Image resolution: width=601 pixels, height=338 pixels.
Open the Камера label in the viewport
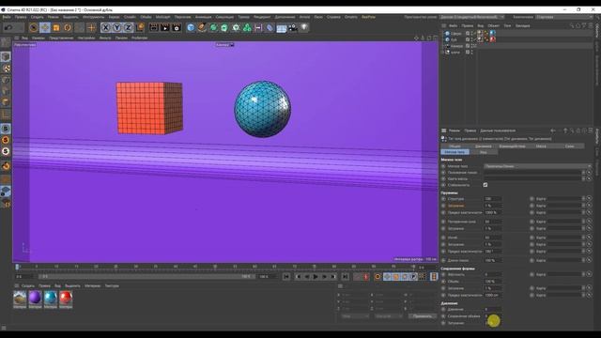(x=224, y=45)
